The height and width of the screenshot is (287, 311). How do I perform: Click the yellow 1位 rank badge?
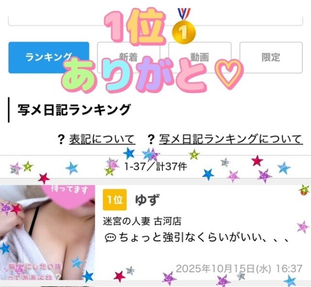115,200
